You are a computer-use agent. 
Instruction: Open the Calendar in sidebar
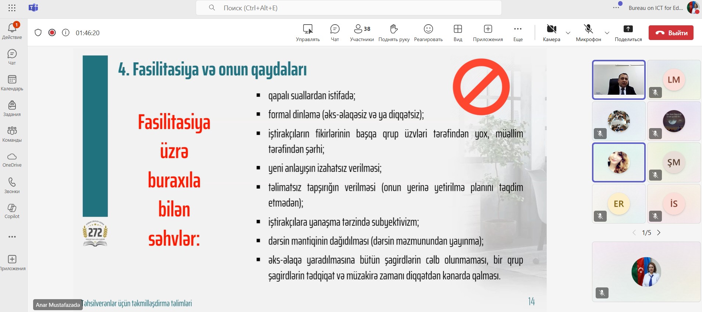click(12, 83)
